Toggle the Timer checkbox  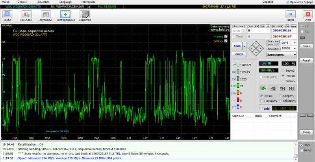pos(233,37)
